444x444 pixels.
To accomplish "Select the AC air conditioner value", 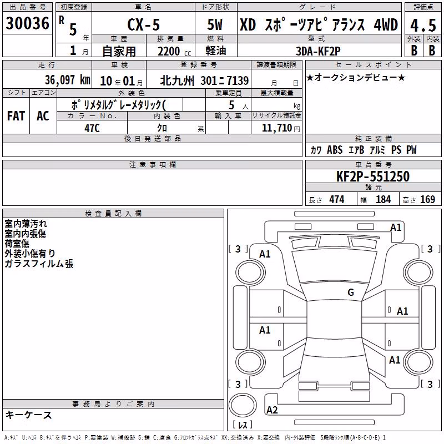I will pos(43,116).
